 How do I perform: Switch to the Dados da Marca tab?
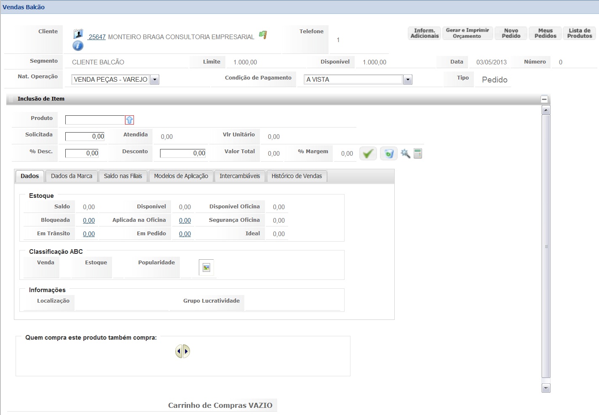(72, 176)
